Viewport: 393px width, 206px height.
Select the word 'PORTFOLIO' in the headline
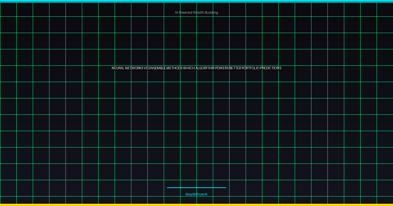251,68
